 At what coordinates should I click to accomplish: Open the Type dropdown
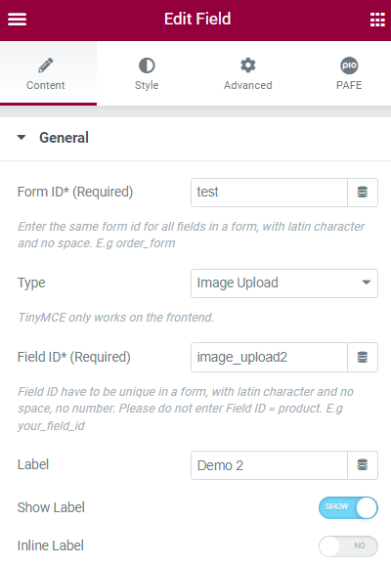click(x=284, y=283)
